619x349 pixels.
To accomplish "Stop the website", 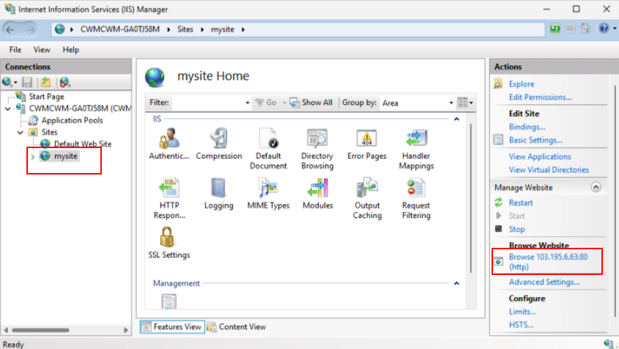I will coord(516,229).
